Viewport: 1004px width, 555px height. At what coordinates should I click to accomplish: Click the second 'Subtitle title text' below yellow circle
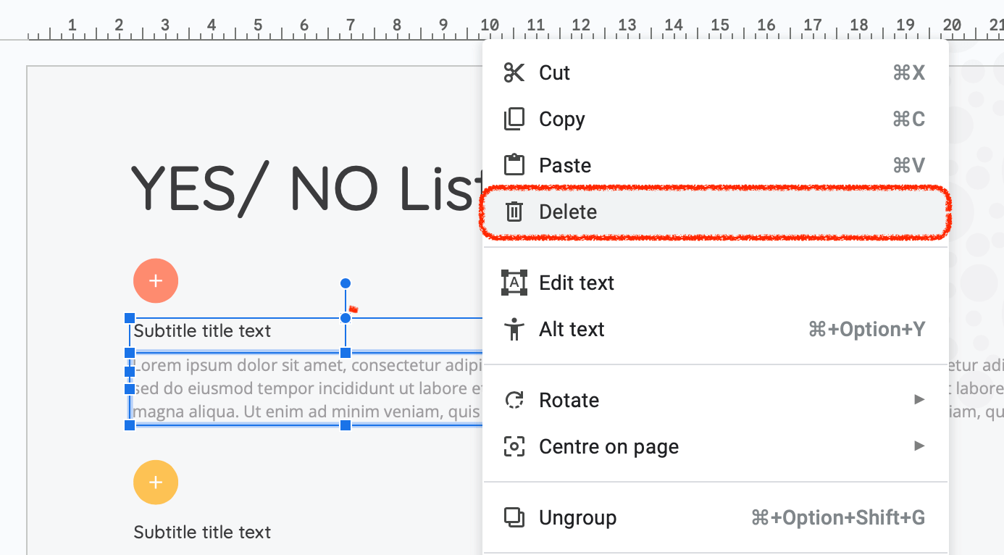click(202, 533)
